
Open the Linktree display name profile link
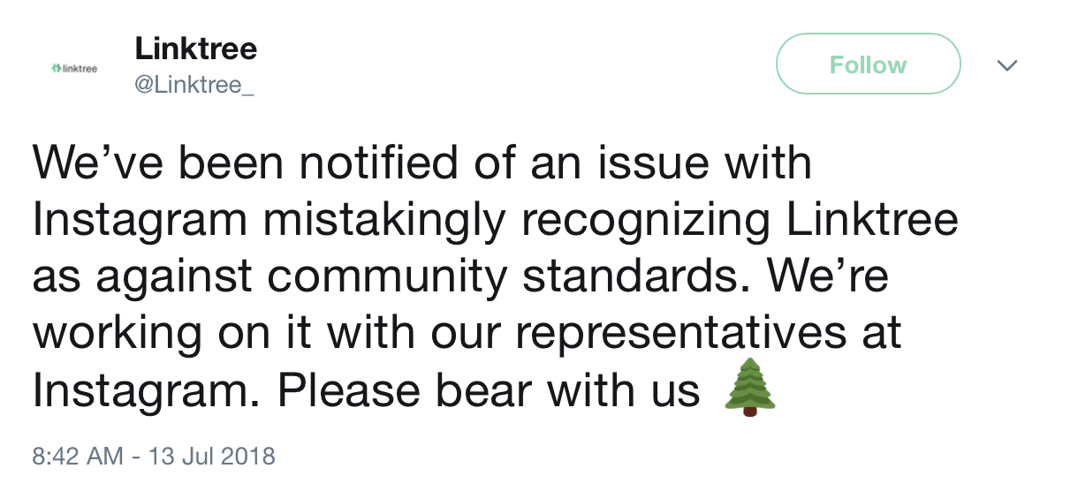pos(195,49)
